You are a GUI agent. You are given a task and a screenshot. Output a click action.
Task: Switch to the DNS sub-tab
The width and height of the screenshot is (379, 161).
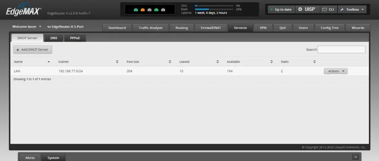point(54,38)
